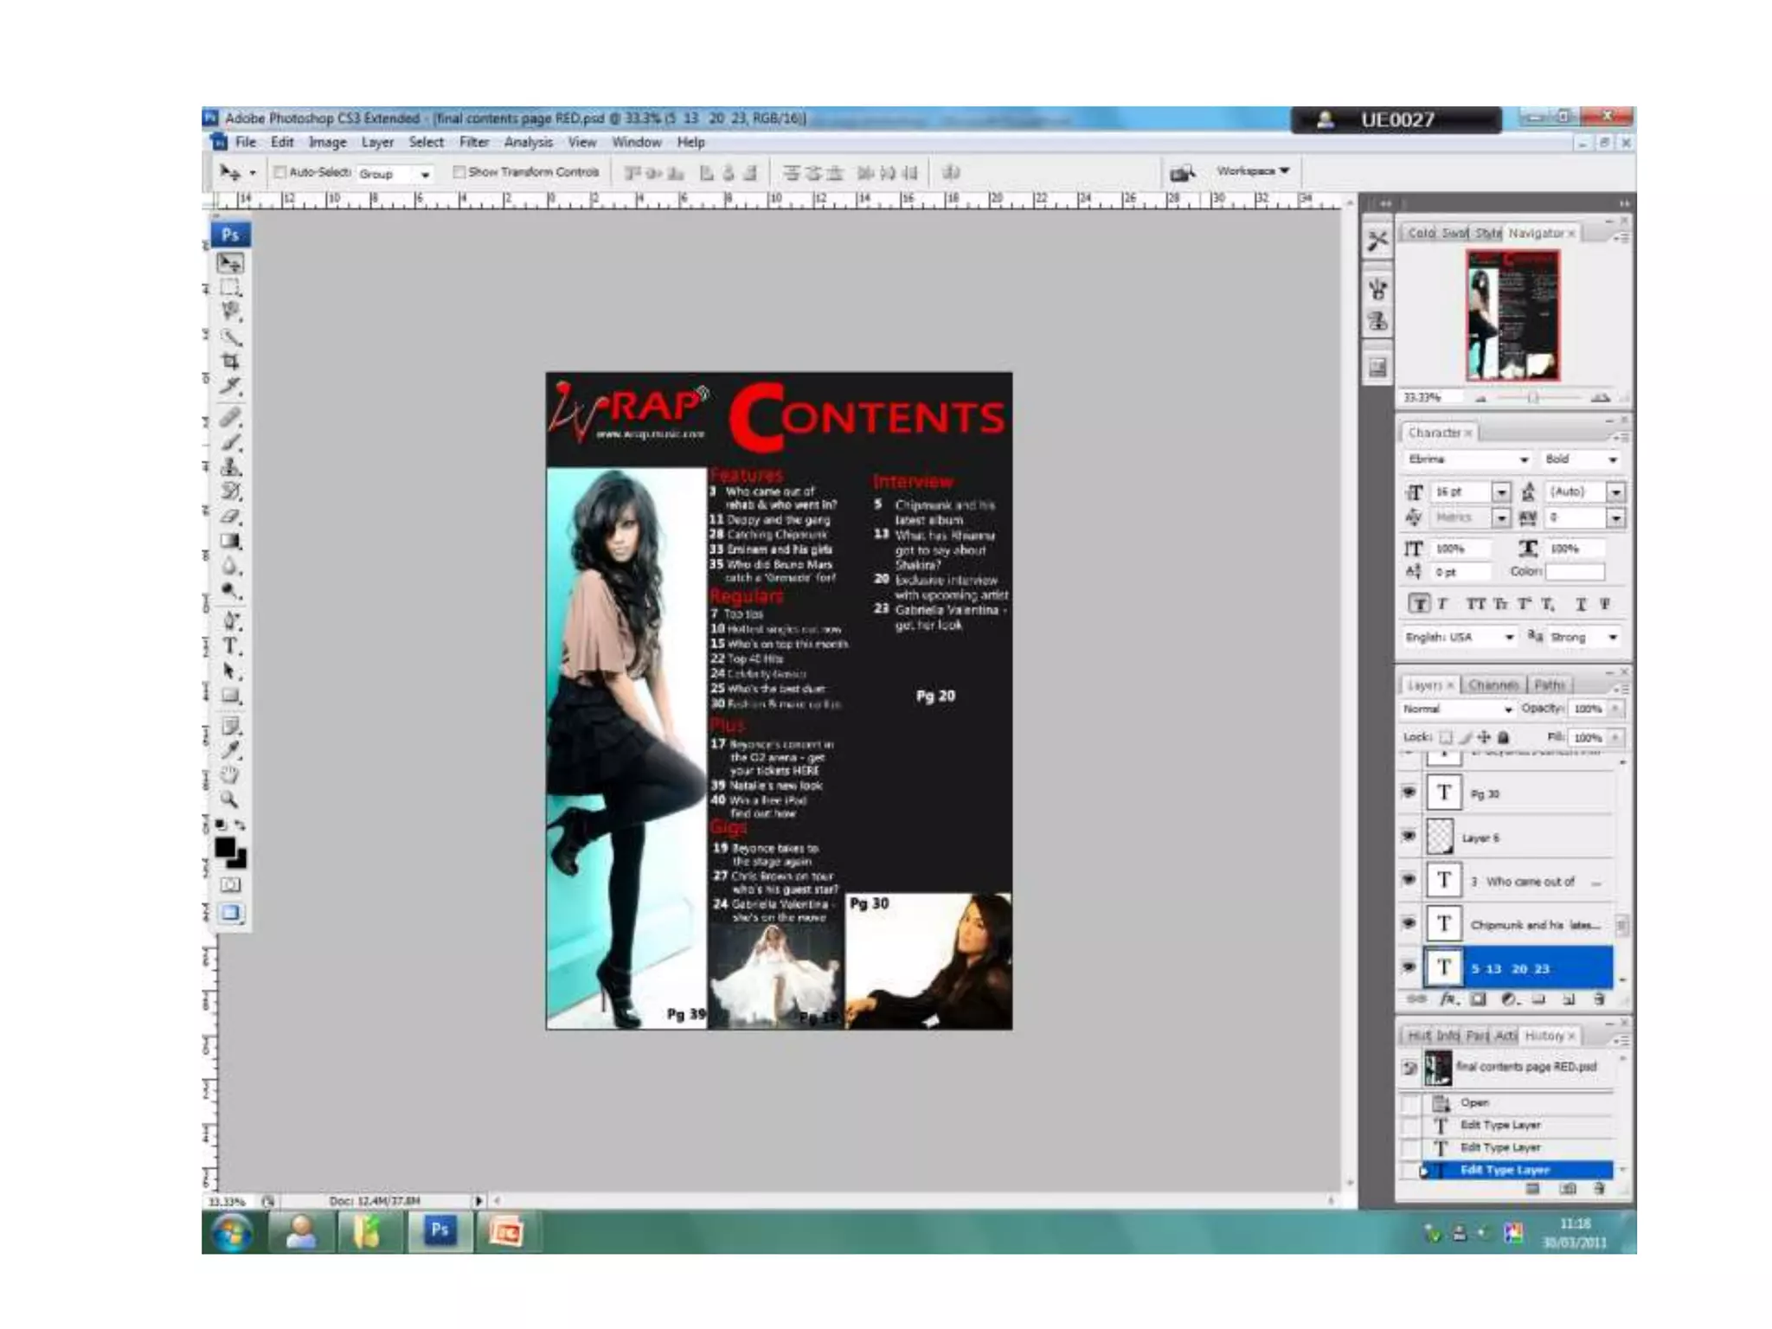Select the Magic Wand tool
The image size is (1772, 1329).
230,337
